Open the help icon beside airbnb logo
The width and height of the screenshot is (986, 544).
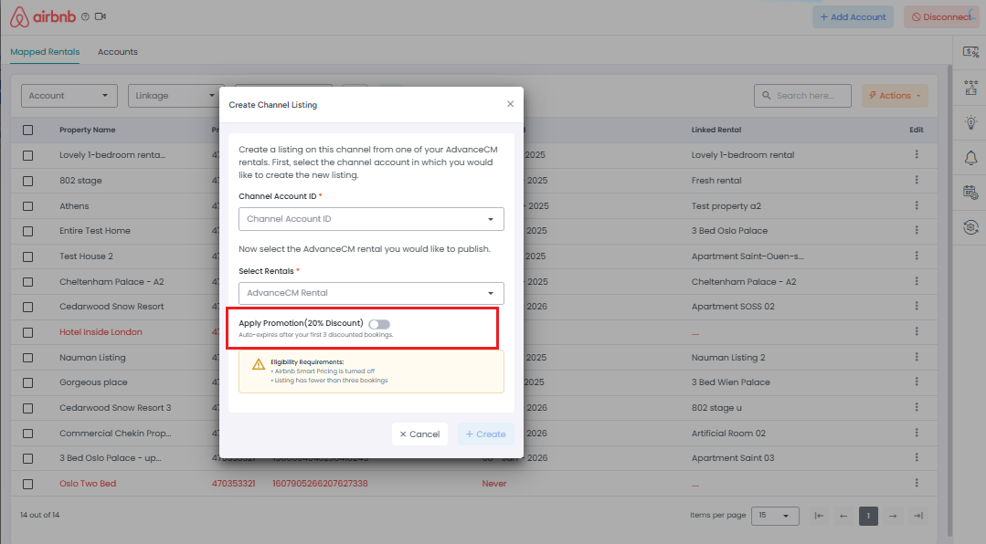pos(86,17)
